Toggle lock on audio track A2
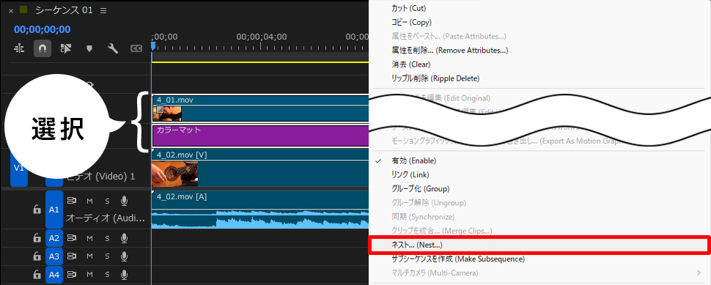711x285 pixels. [x=37, y=238]
